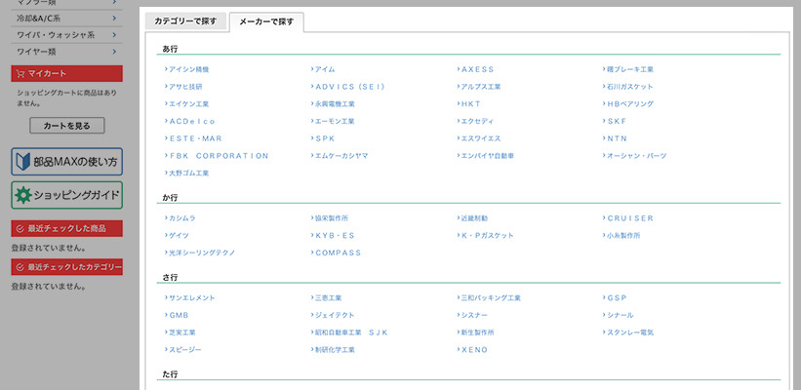Open the エイケン工業 maker link
This screenshot has width=801, height=390.
click(x=187, y=104)
